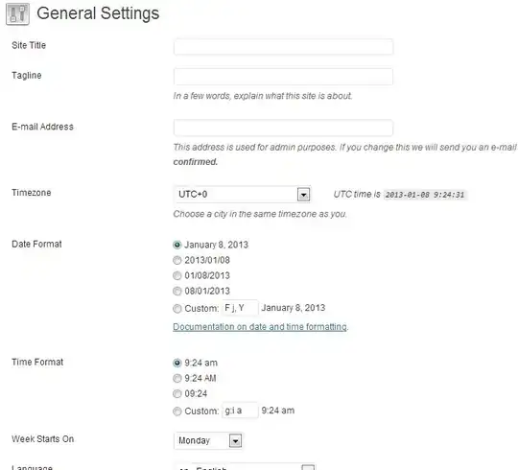Select the 2013/01/08 date format

pyautogui.click(x=177, y=260)
